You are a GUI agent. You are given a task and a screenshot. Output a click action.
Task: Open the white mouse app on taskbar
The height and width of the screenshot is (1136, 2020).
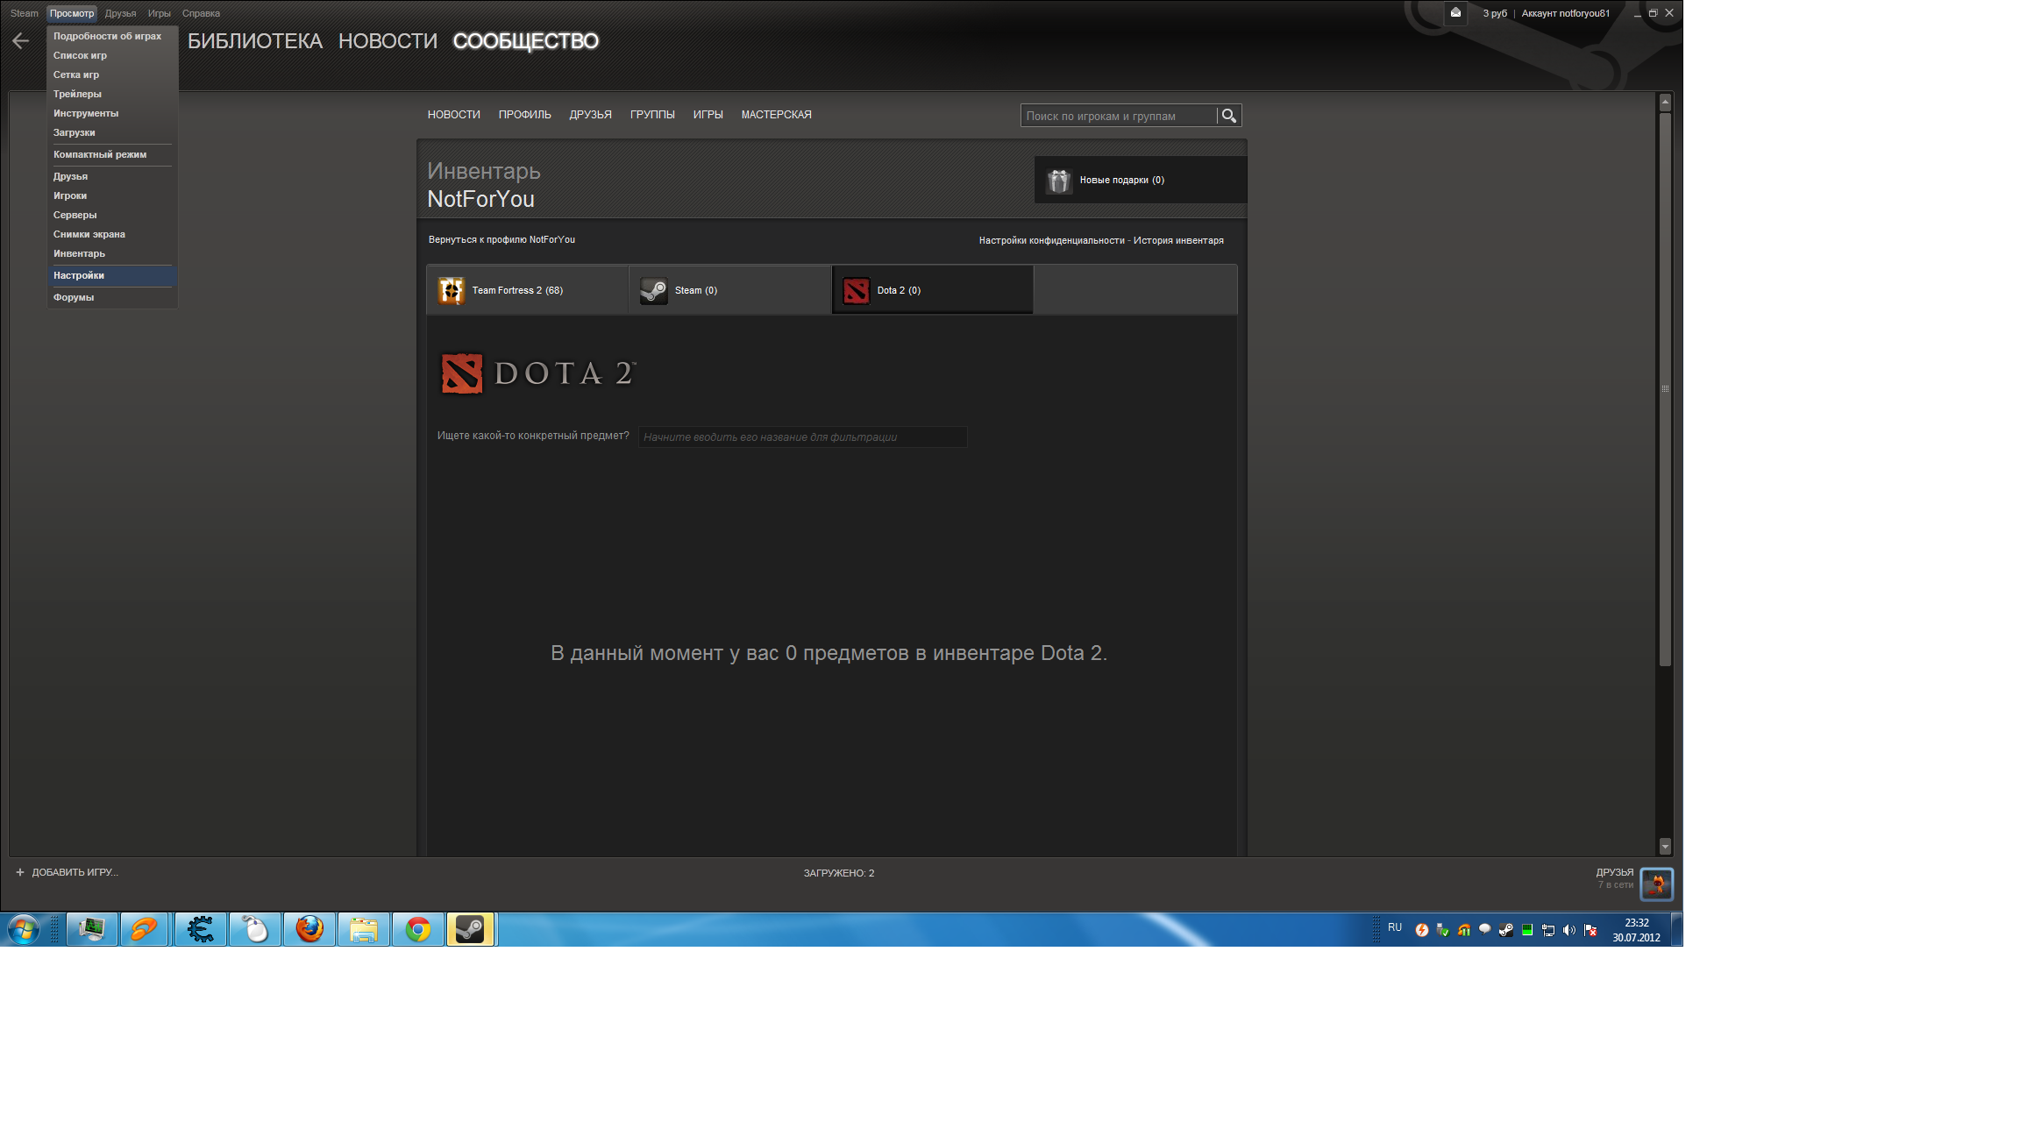tap(255, 929)
